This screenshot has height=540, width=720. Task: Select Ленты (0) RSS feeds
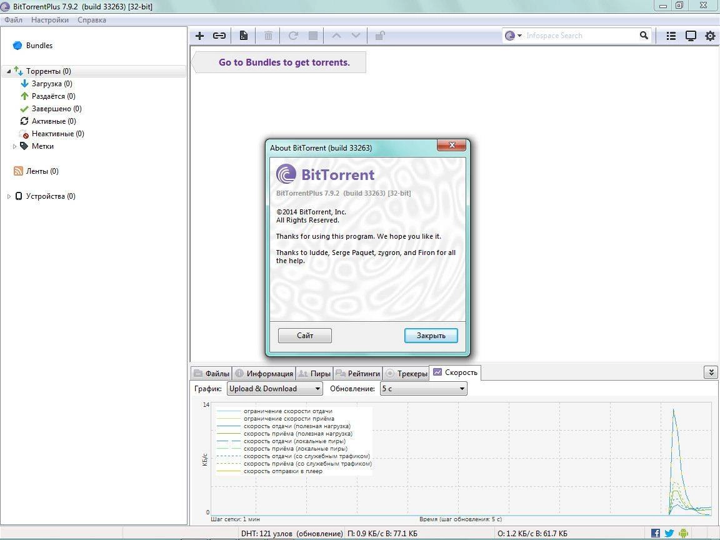tap(42, 171)
